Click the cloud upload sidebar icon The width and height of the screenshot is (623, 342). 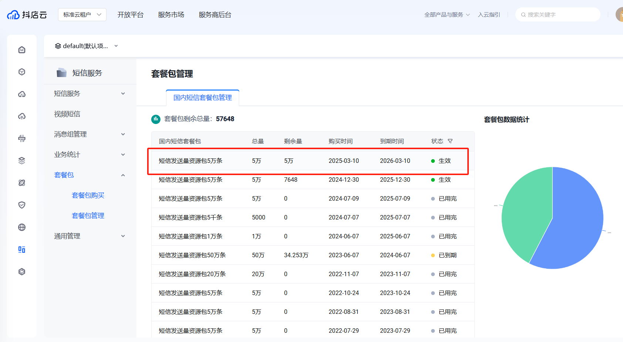[x=22, y=116]
